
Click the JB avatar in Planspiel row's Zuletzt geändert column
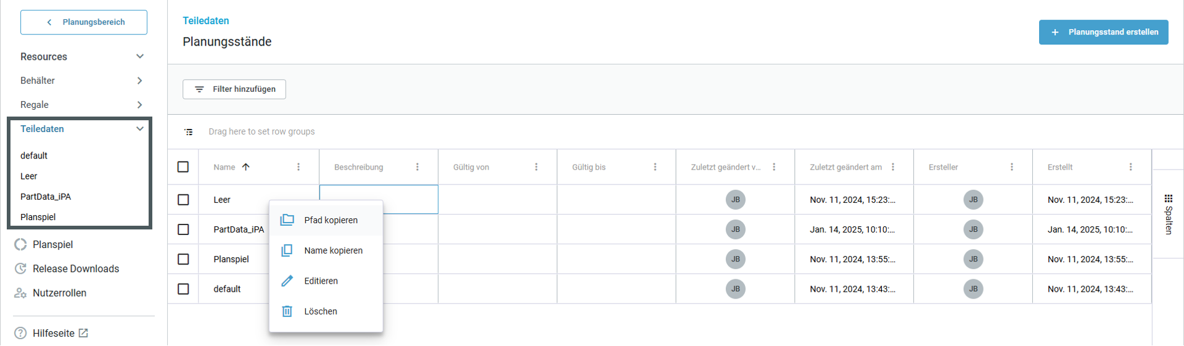coord(736,259)
